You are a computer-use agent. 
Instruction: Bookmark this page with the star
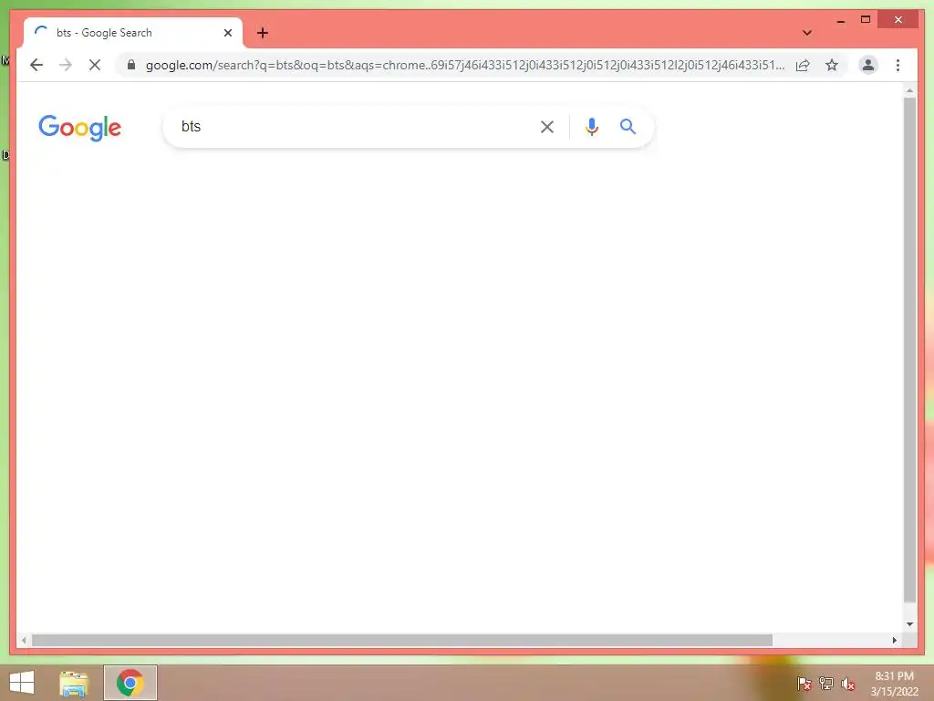tap(832, 65)
